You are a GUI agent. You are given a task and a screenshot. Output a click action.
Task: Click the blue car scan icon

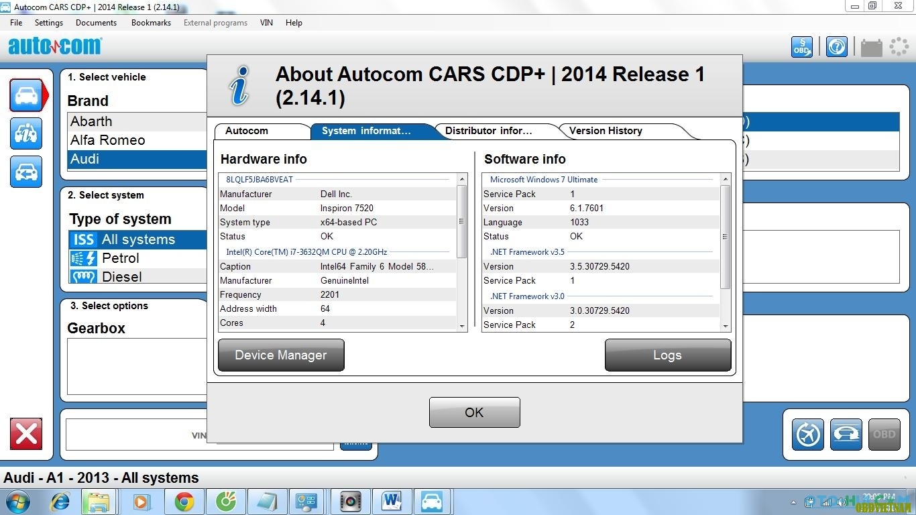point(846,435)
